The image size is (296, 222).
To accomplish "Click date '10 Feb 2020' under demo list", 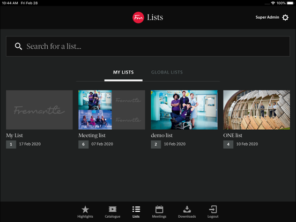I will (x=175, y=144).
